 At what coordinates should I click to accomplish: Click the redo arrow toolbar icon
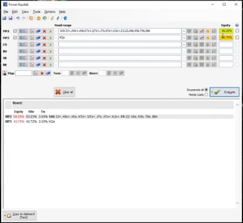[x=24, y=18]
